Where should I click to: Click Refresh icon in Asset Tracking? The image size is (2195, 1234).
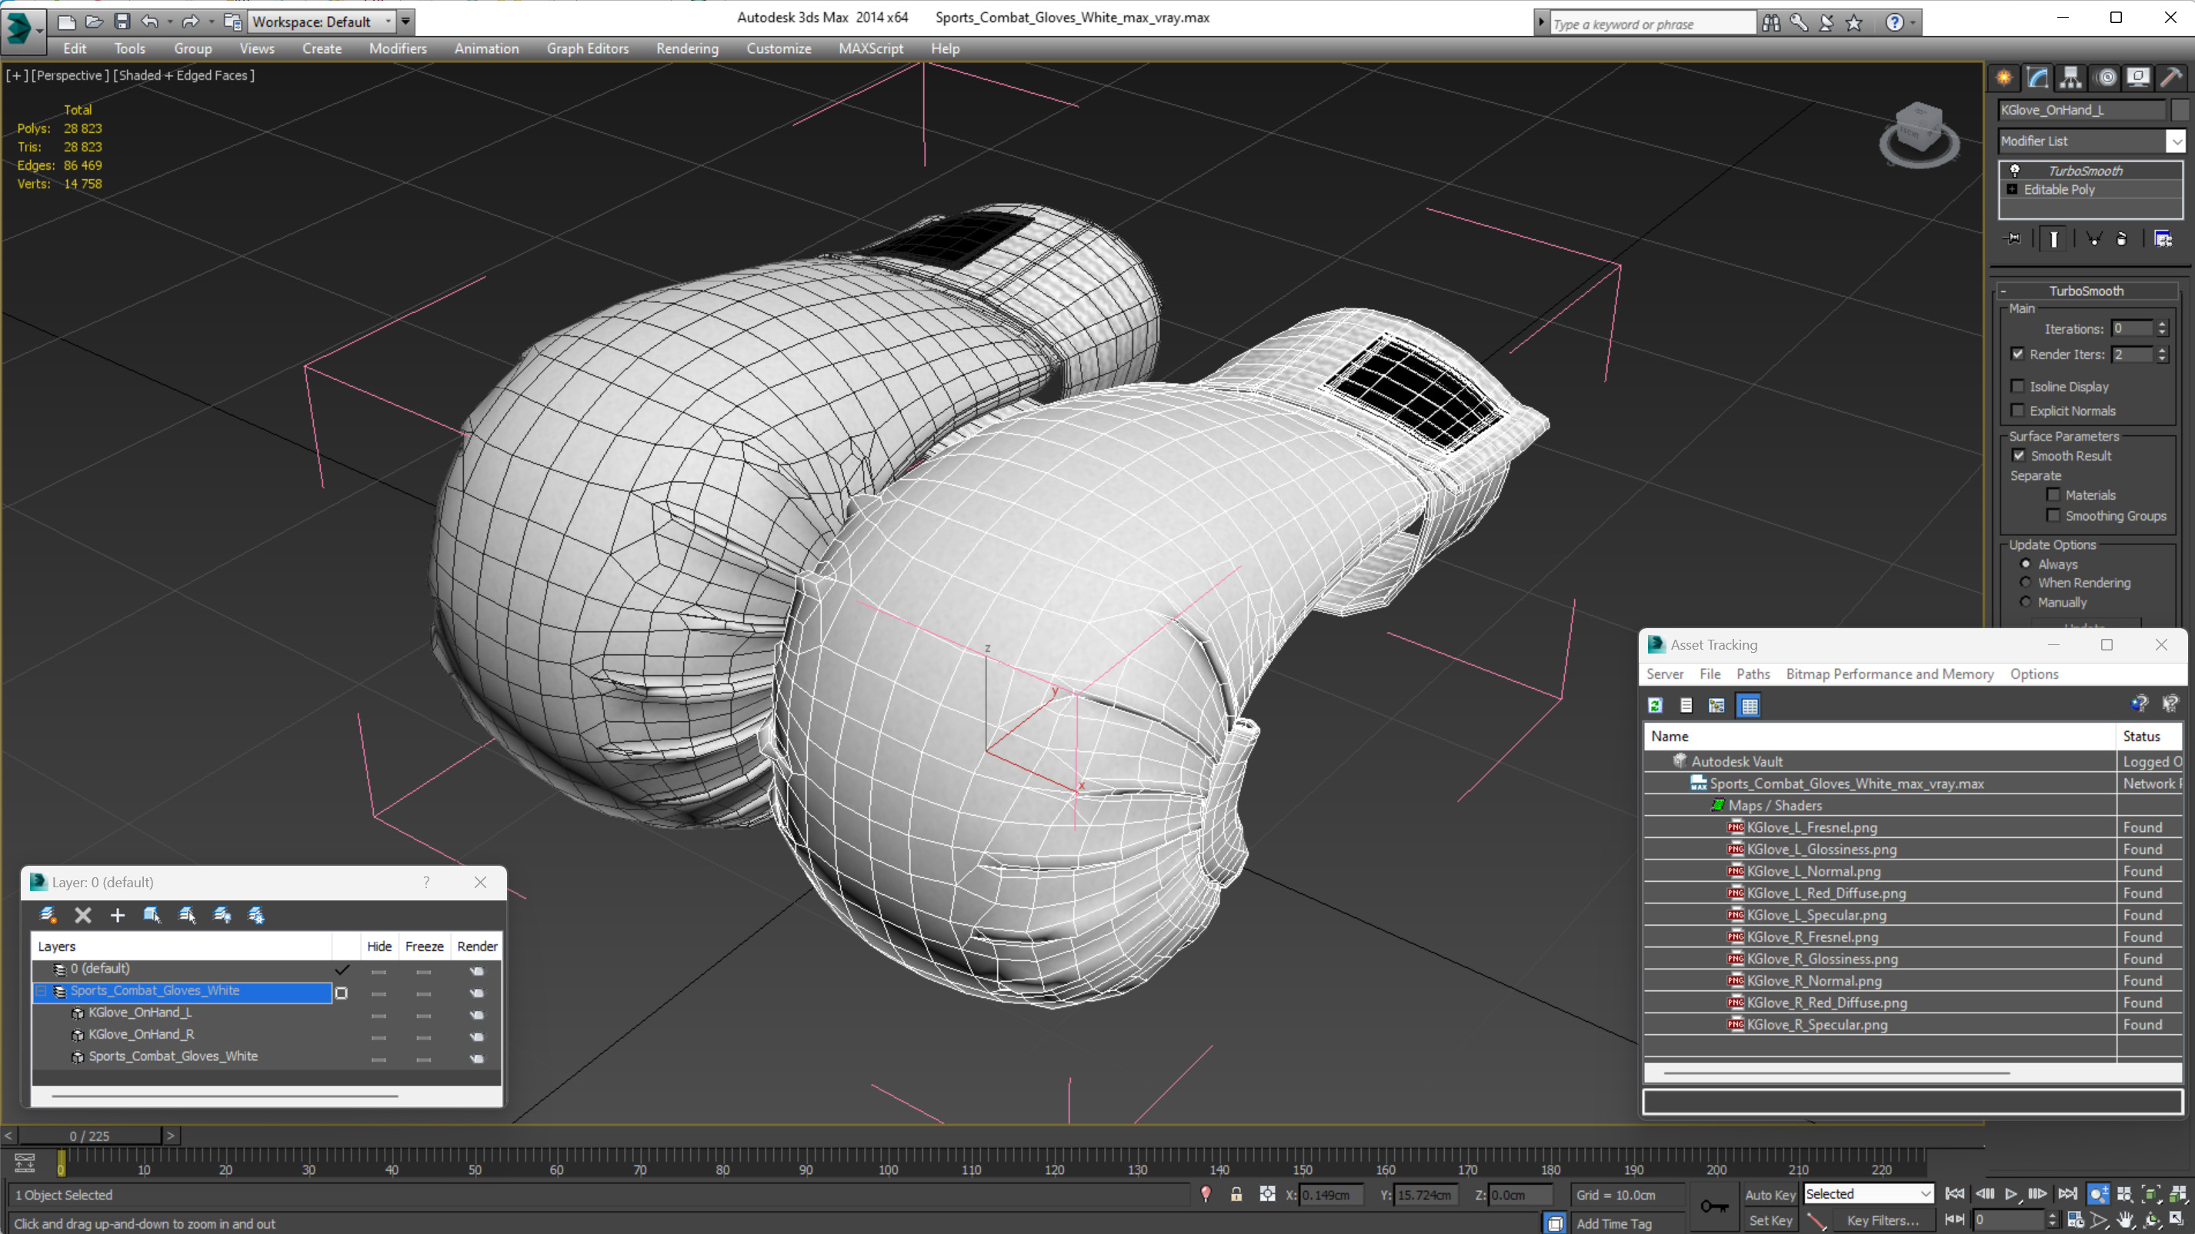pyautogui.click(x=1656, y=705)
